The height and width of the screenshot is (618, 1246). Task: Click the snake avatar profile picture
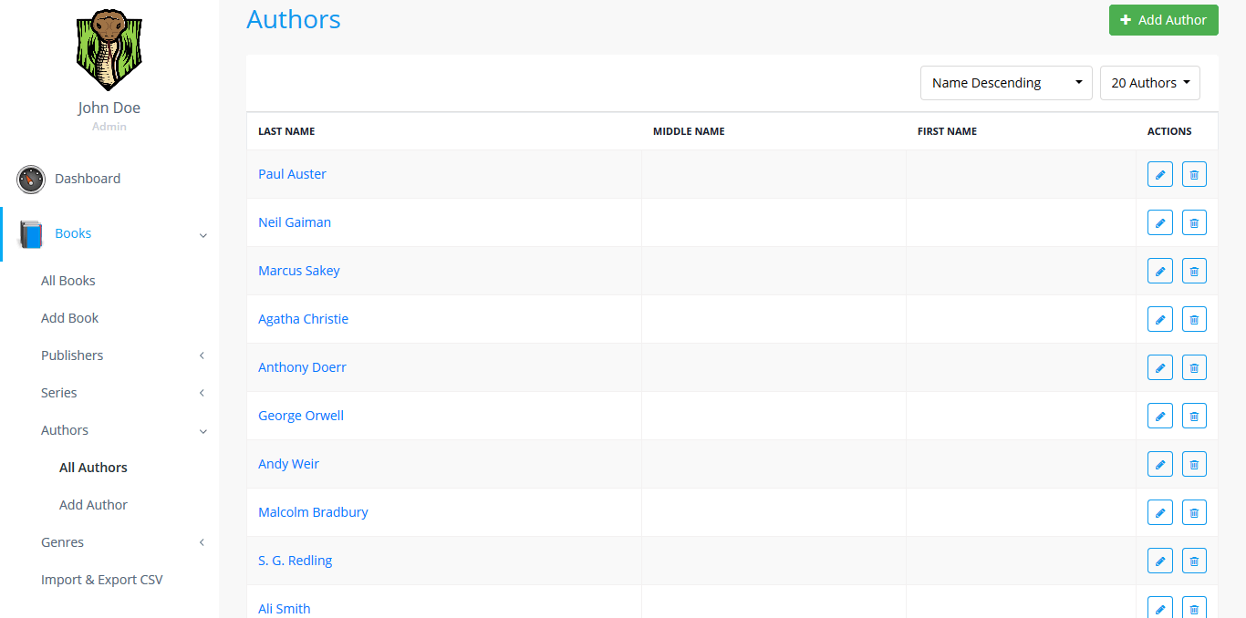pos(109,50)
